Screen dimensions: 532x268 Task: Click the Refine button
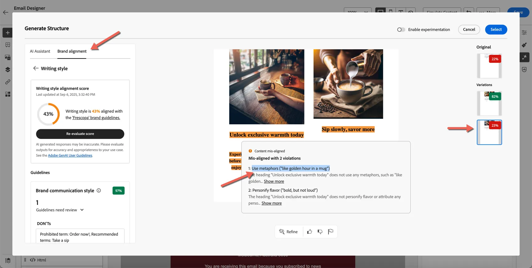coord(288,232)
